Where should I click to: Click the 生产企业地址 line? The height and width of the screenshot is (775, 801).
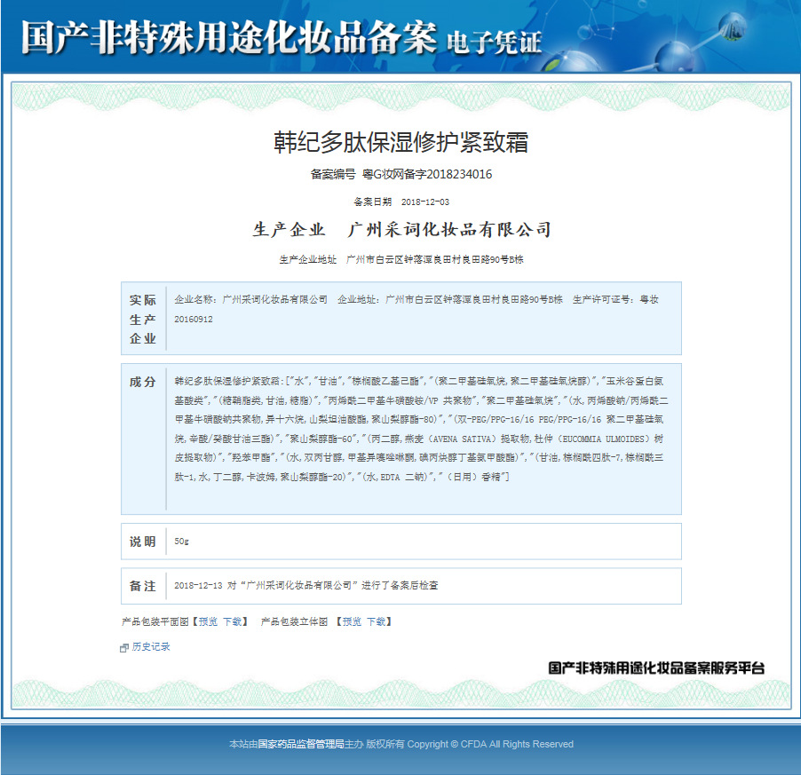click(x=401, y=259)
